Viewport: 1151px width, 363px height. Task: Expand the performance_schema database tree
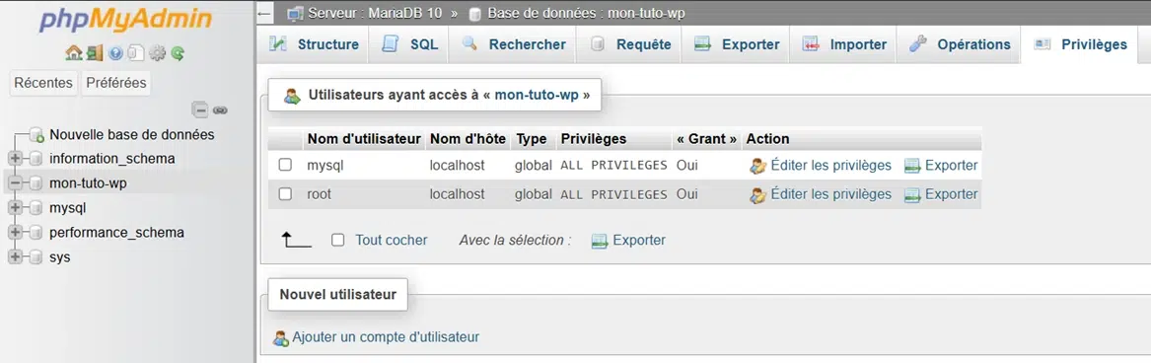pos(16,233)
